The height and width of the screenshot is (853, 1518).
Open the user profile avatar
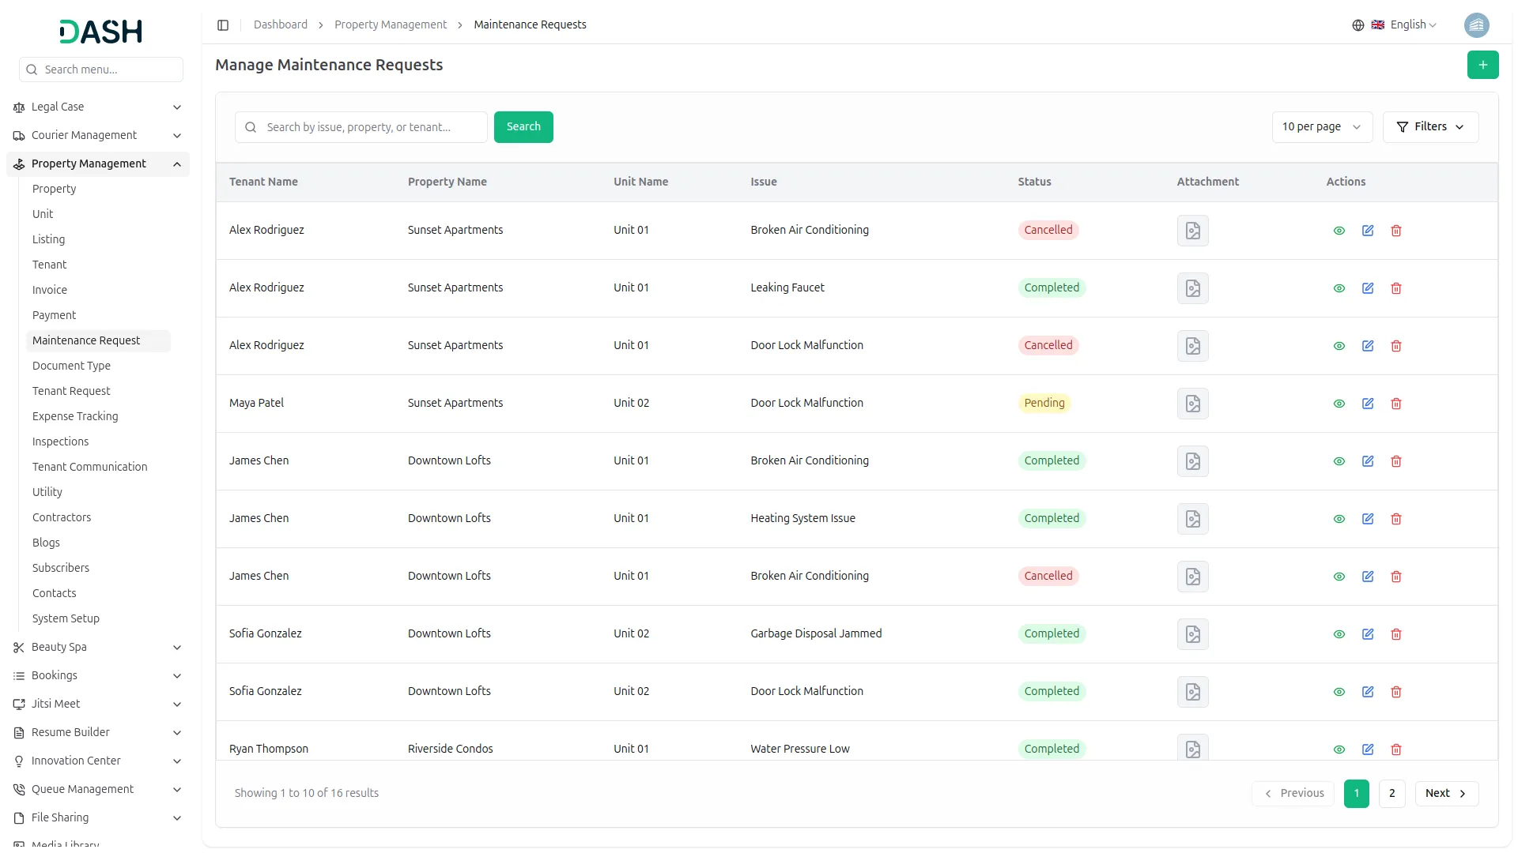point(1476,25)
